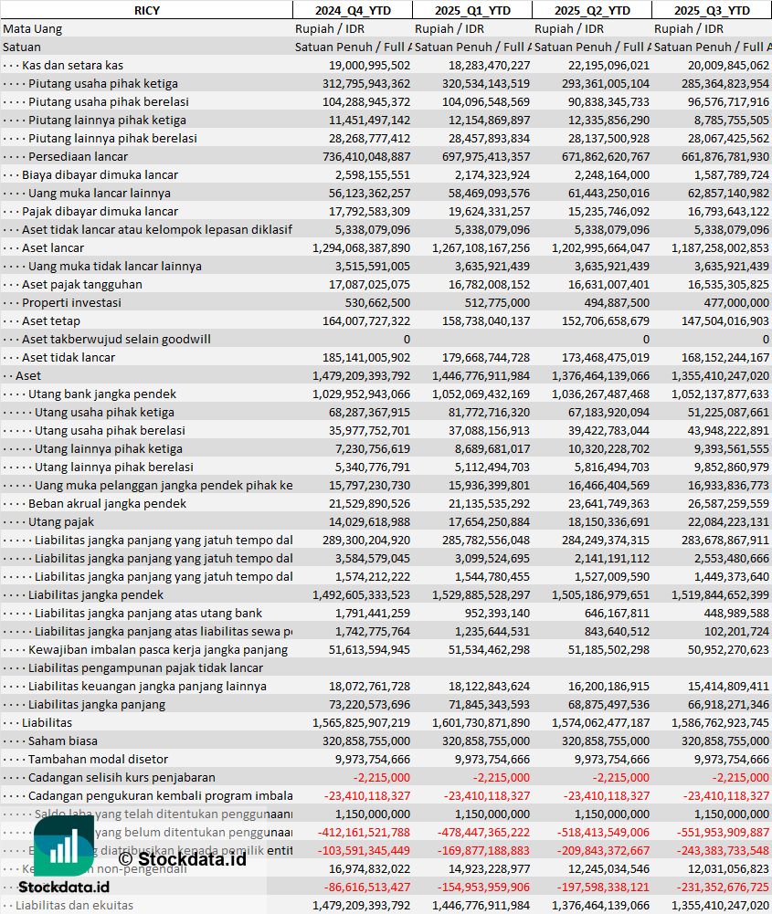Click value 43,948,222,891 in Utang usaha berelasi row
This screenshot has height=914, width=772.
(x=728, y=430)
